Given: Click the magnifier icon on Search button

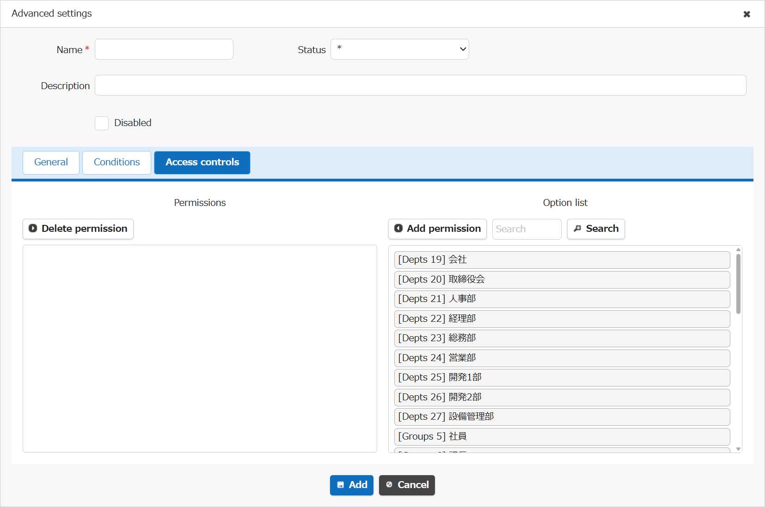Looking at the screenshot, I should coord(577,228).
